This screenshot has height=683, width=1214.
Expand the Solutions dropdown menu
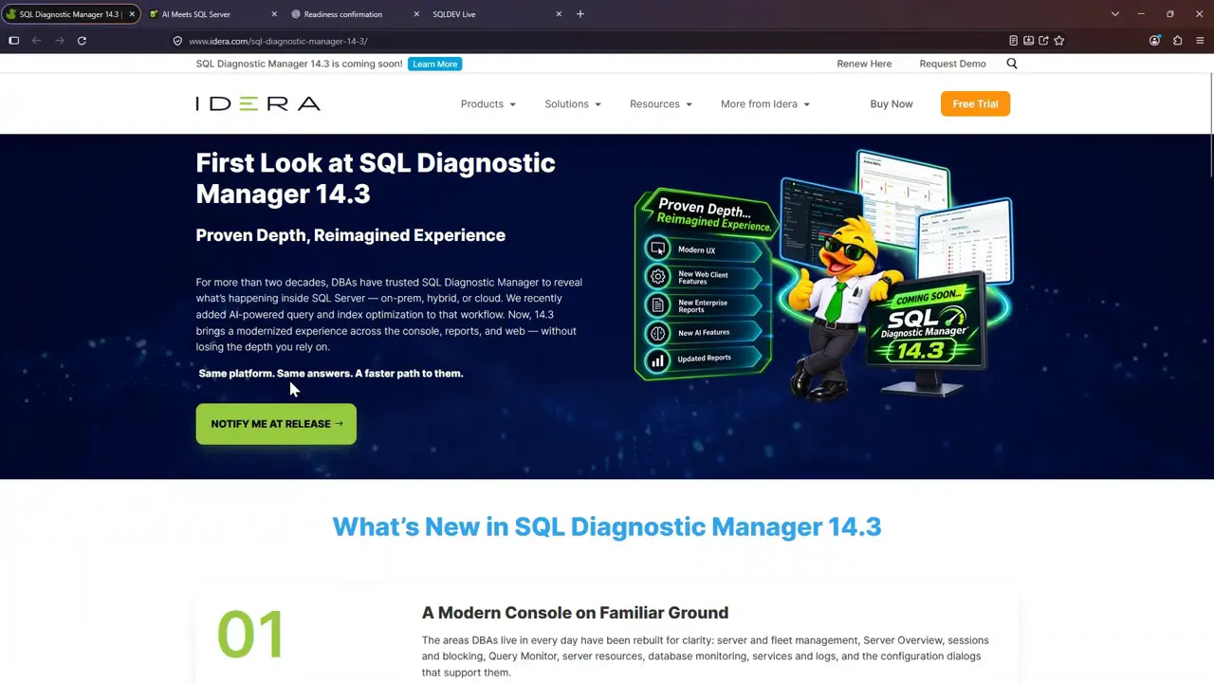tap(573, 104)
